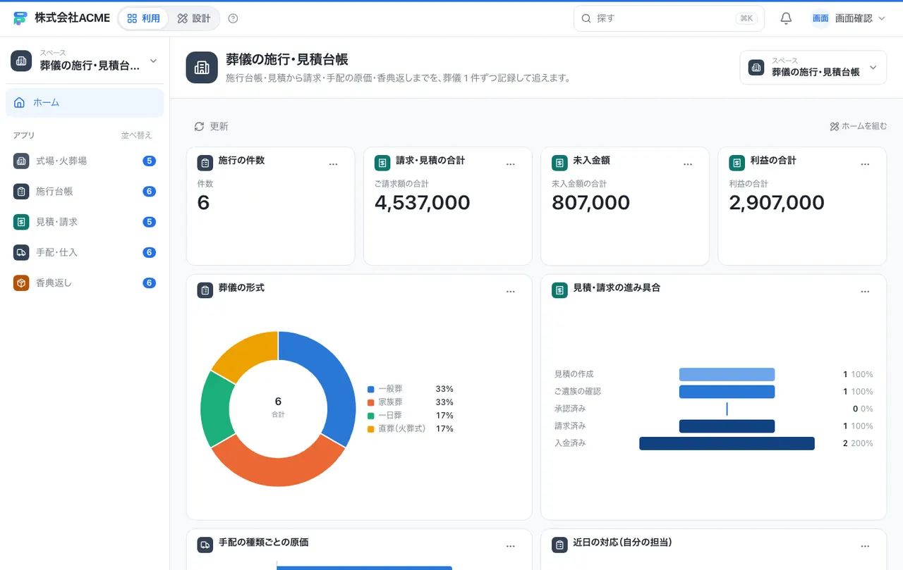The height and width of the screenshot is (570, 903).
Task: Expand the 画面確認 user menu
Action: (849, 18)
